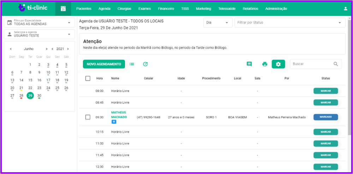Open the Financeiro menu
The width and height of the screenshot is (353, 174).
coord(166,9)
